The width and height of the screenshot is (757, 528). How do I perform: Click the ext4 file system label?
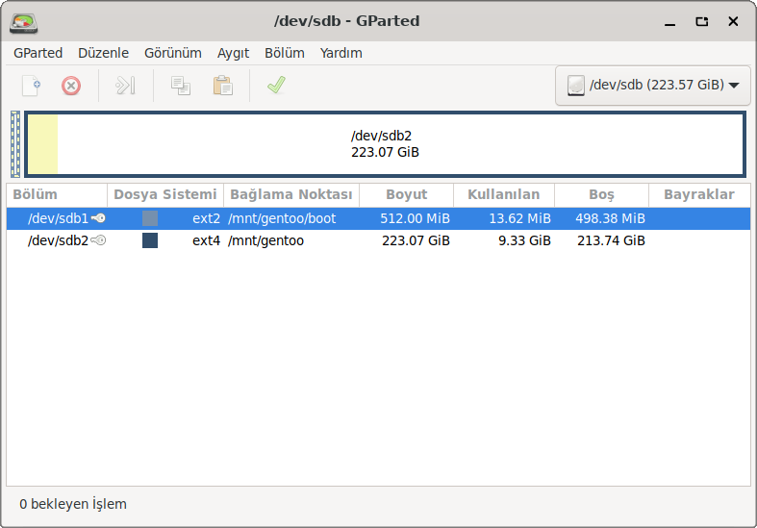206,240
